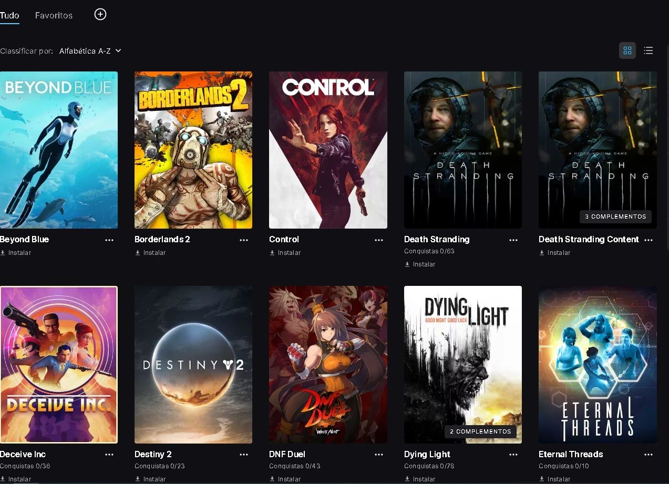This screenshot has height=484, width=669.
Task: Open three-dots menu for Death Stranding Content
Action: [649, 240]
